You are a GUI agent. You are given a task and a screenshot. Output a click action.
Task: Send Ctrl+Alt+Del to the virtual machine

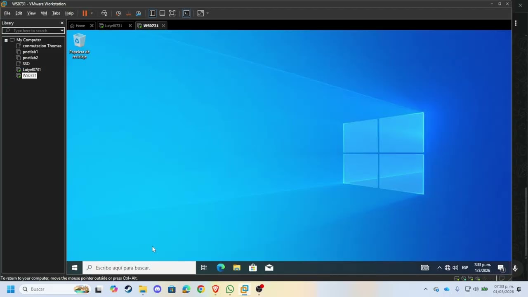[x=104, y=13]
